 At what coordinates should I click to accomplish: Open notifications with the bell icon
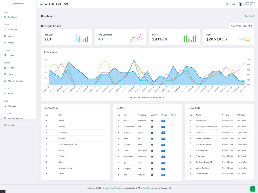click(234, 4)
